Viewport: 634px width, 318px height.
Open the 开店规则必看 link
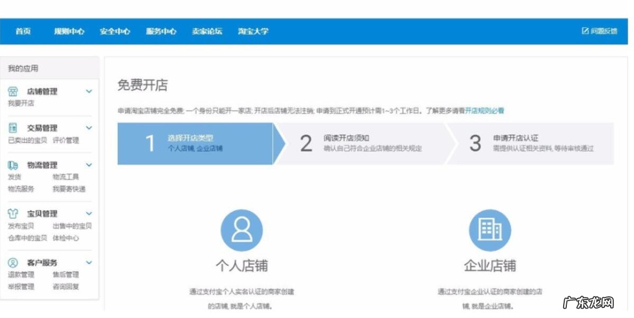[484, 110]
